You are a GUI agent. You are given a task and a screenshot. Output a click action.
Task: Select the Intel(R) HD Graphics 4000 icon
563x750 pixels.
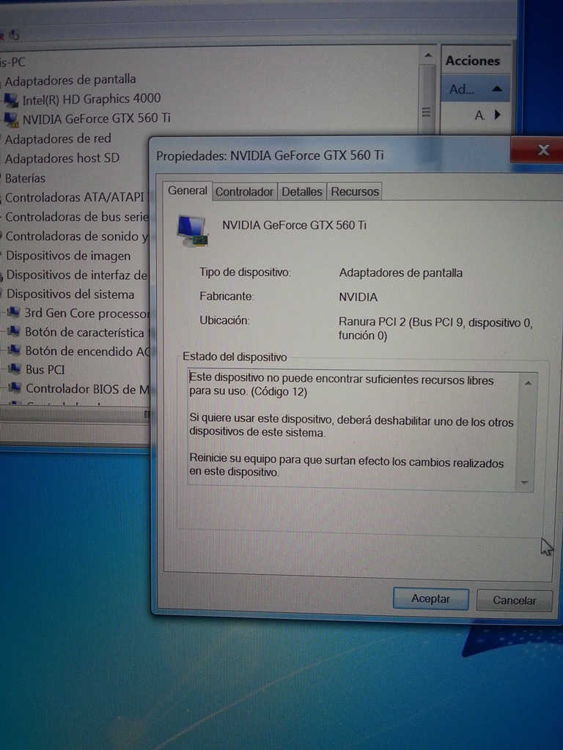pos(11,100)
